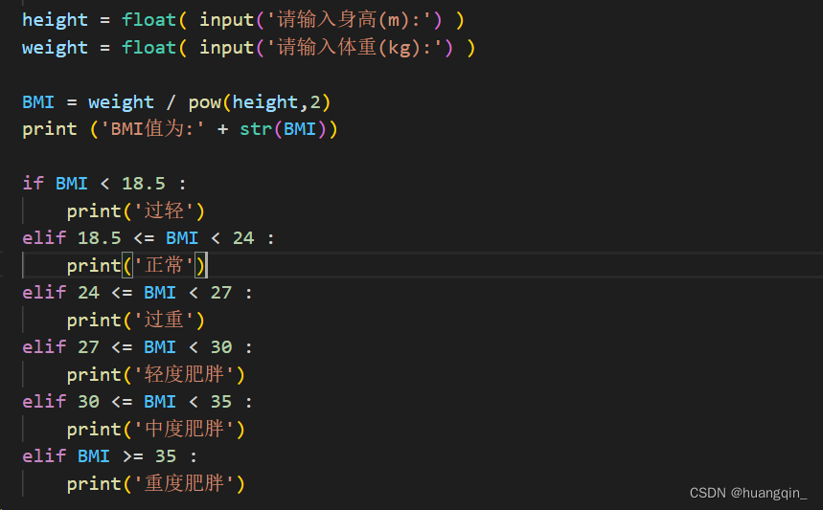Click the 'if' keyword
This screenshot has height=510, width=823.
[x=34, y=184]
